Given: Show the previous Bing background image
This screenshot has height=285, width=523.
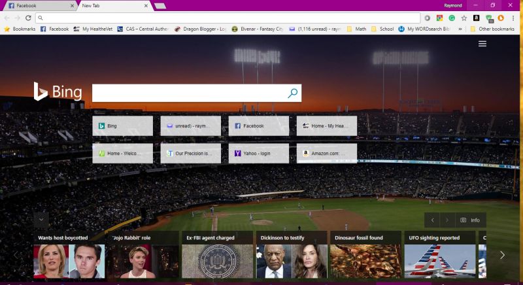Looking at the screenshot, I should 432,220.
